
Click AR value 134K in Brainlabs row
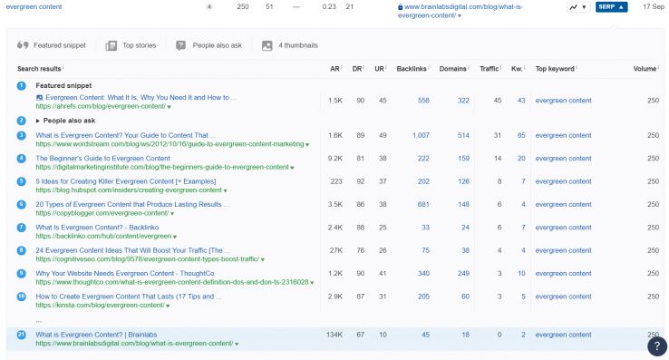[334, 336]
